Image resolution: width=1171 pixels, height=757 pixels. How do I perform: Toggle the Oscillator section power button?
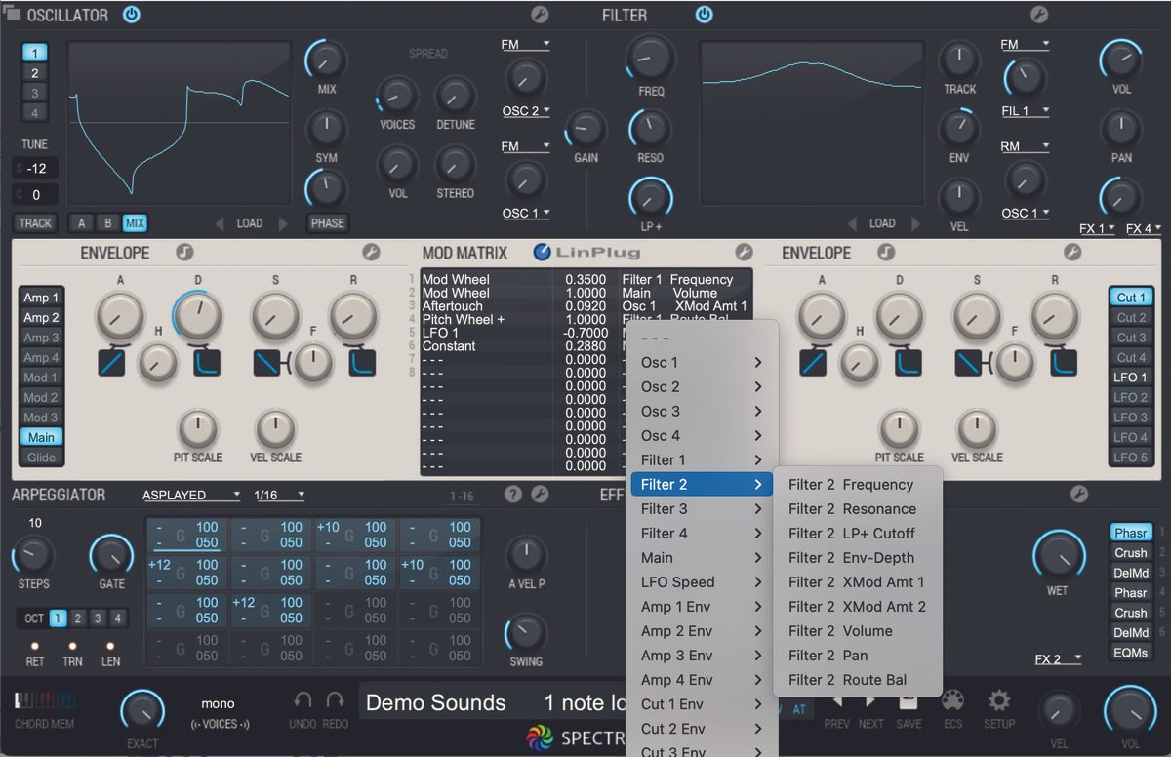132,15
